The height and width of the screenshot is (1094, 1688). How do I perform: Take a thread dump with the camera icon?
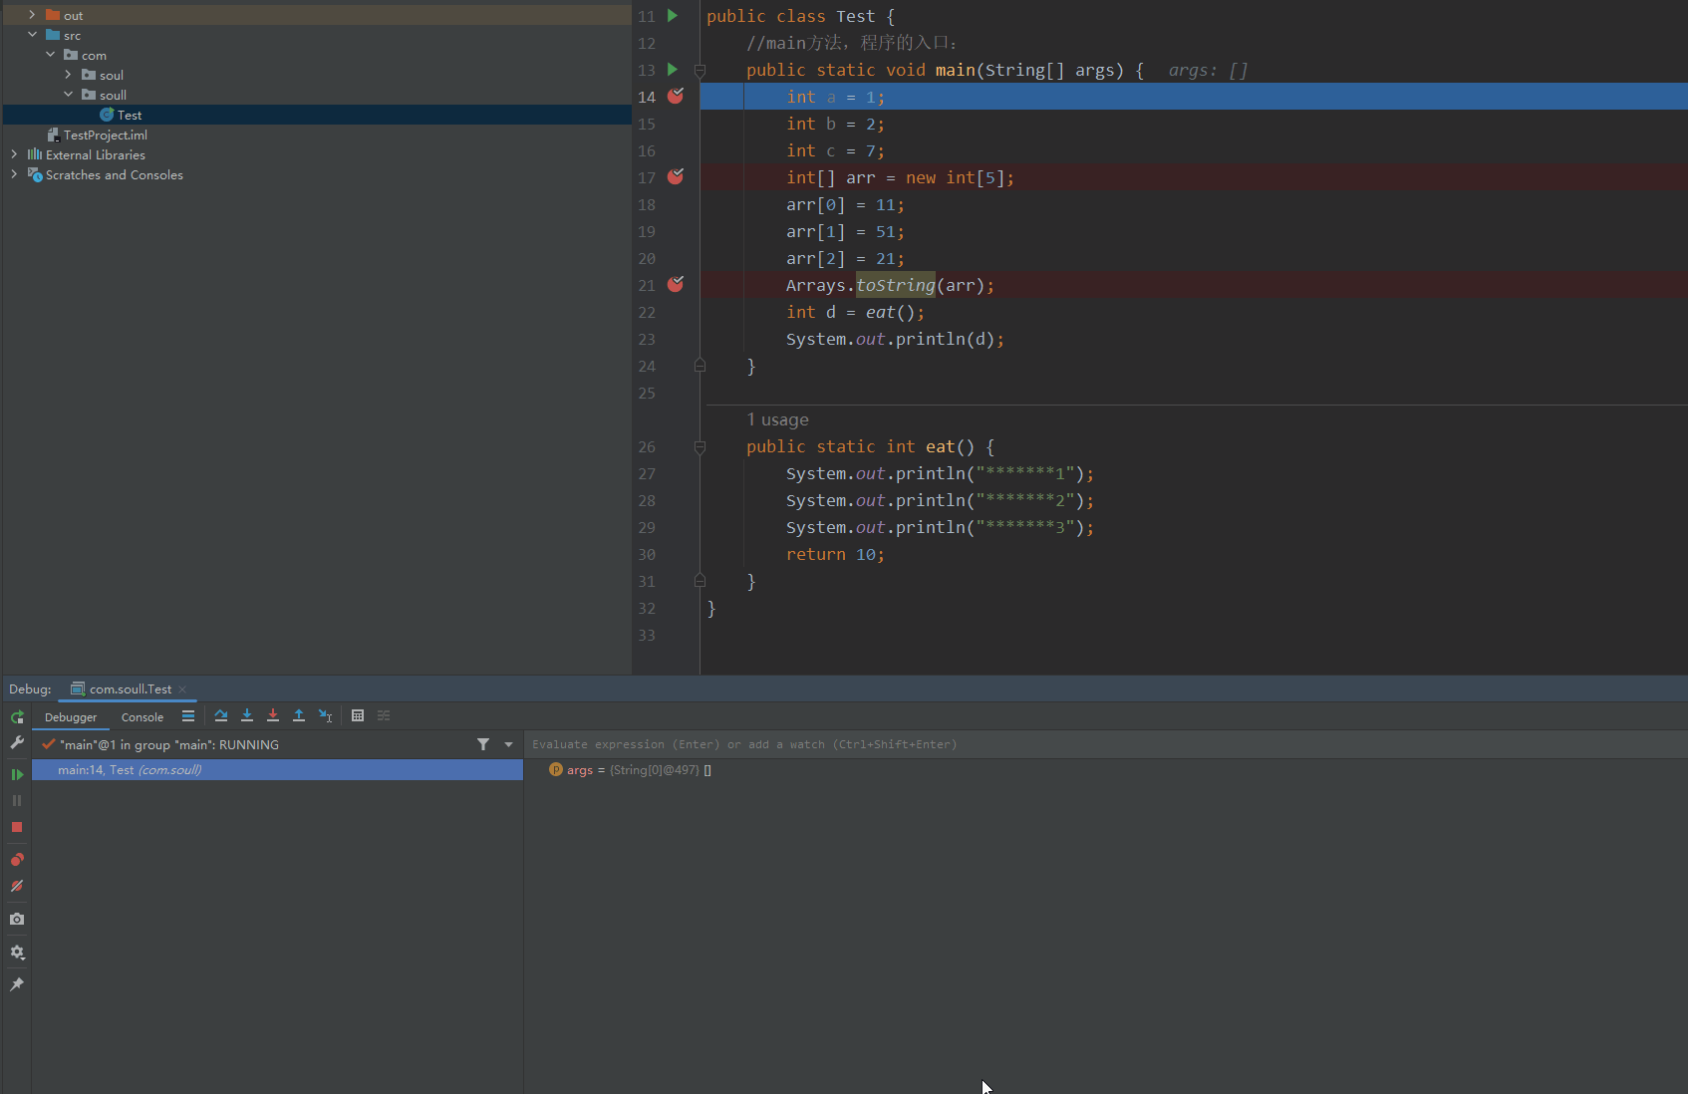[x=17, y=919]
